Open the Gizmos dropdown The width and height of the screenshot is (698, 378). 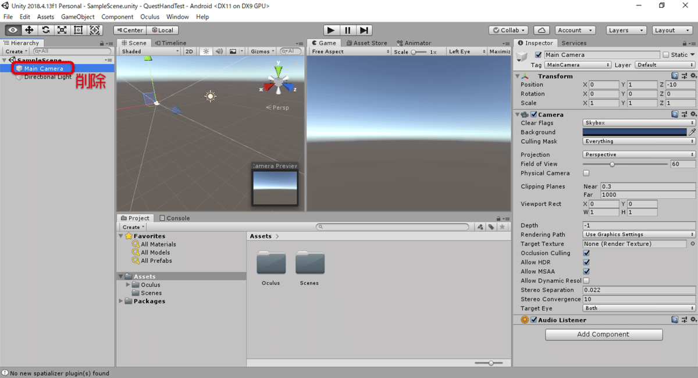point(261,51)
